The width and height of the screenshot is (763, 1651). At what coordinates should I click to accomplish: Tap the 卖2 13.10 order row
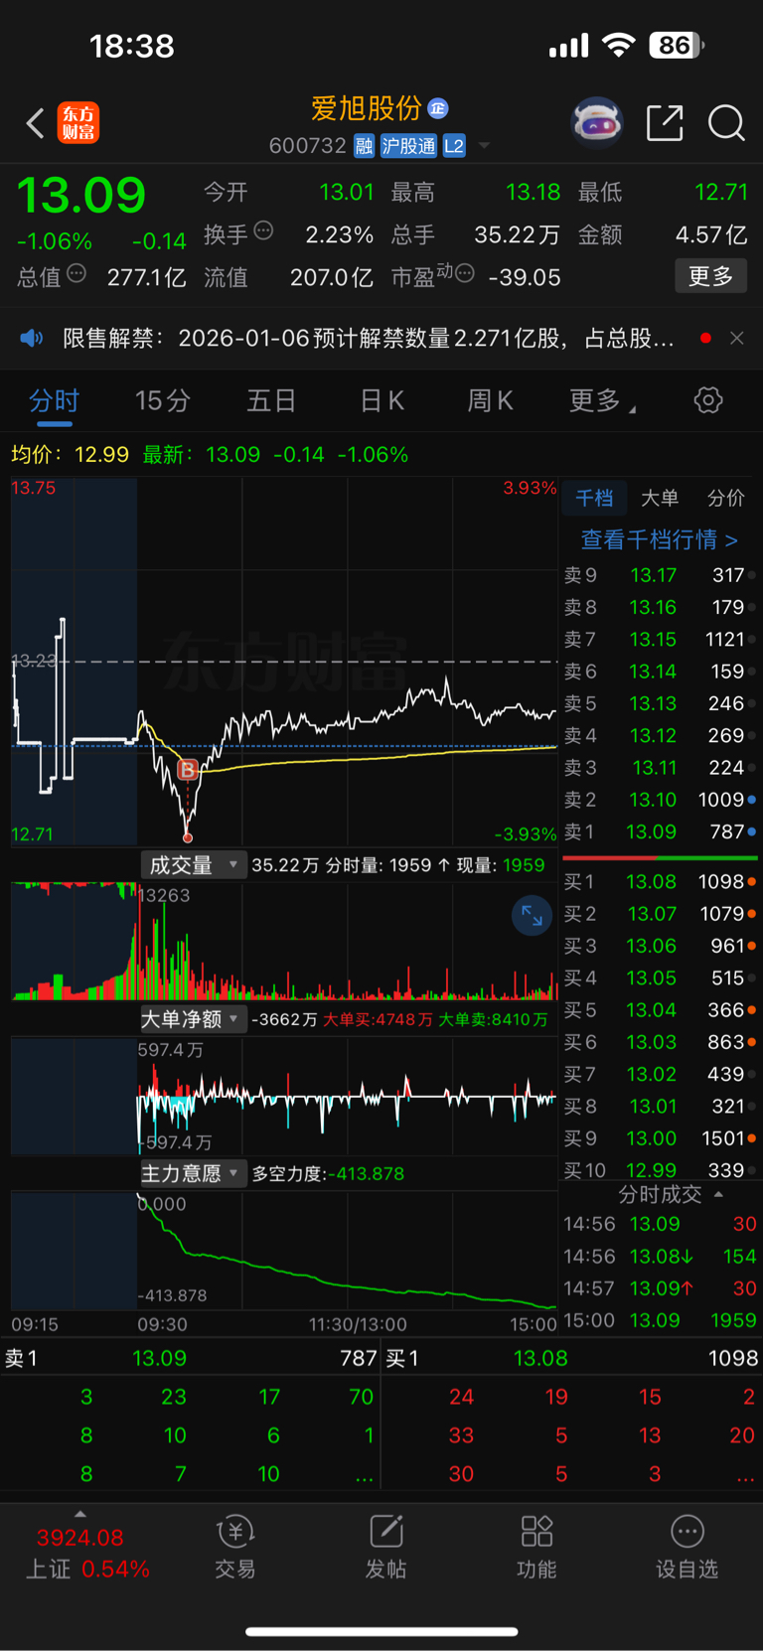pyautogui.click(x=660, y=800)
